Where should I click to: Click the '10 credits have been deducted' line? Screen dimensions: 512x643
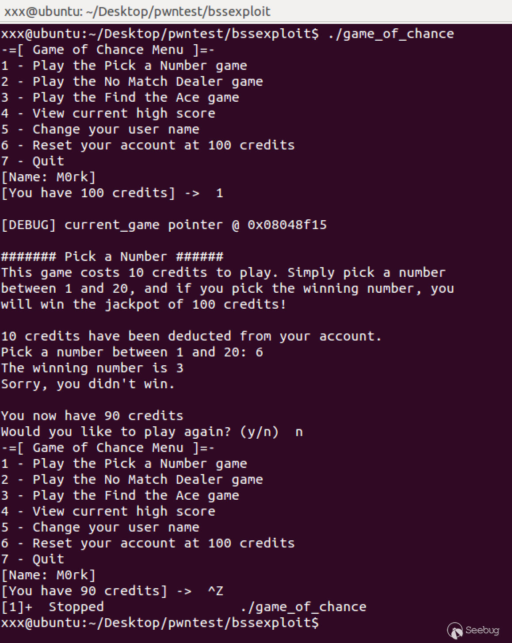pos(191,336)
